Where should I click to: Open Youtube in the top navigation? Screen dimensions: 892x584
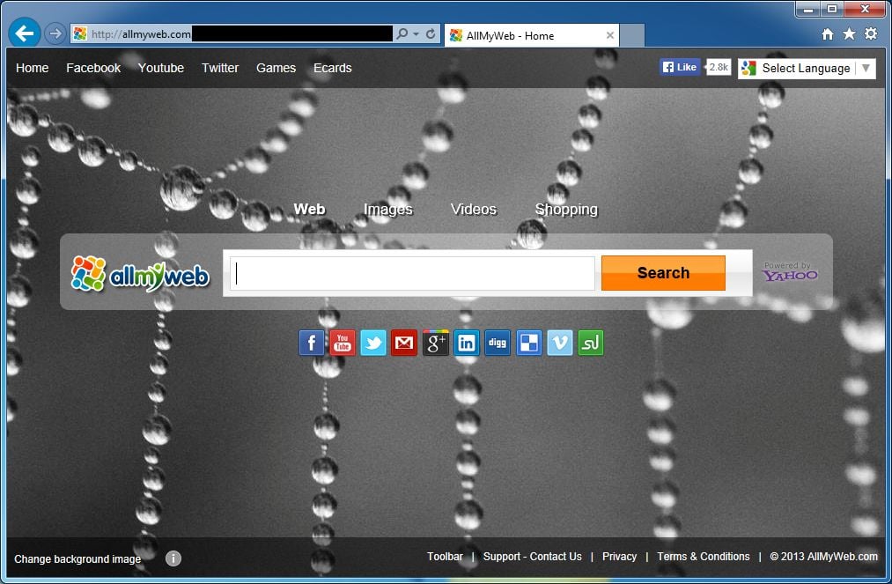coord(161,68)
